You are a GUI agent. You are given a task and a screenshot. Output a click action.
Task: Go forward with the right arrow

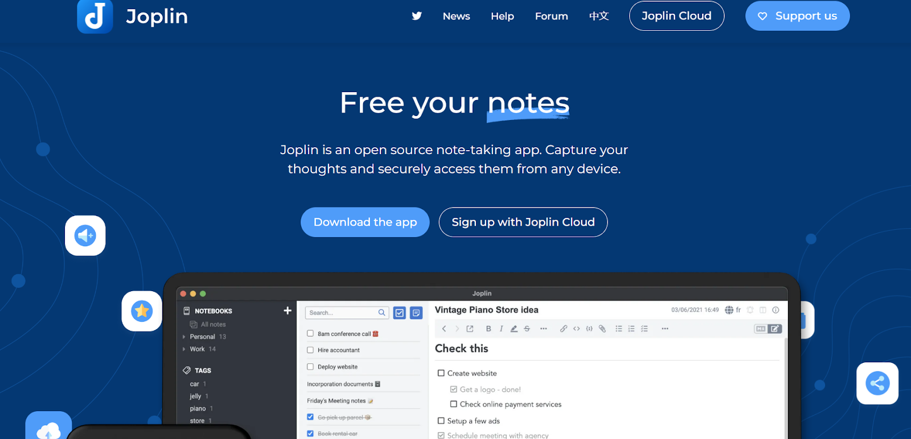457,329
